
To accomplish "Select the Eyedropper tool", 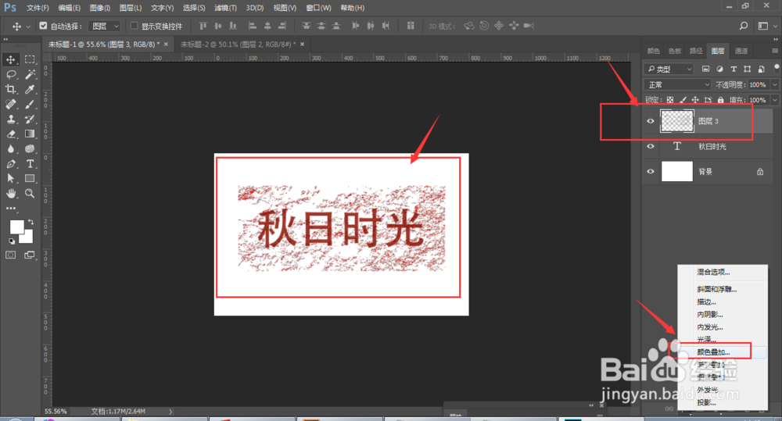I will click(x=30, y=89).
